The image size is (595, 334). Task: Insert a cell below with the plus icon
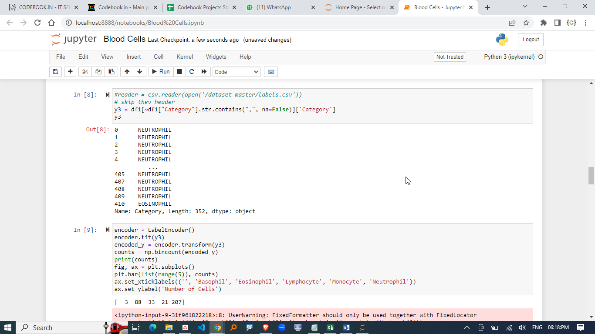(x=70, y=72)
